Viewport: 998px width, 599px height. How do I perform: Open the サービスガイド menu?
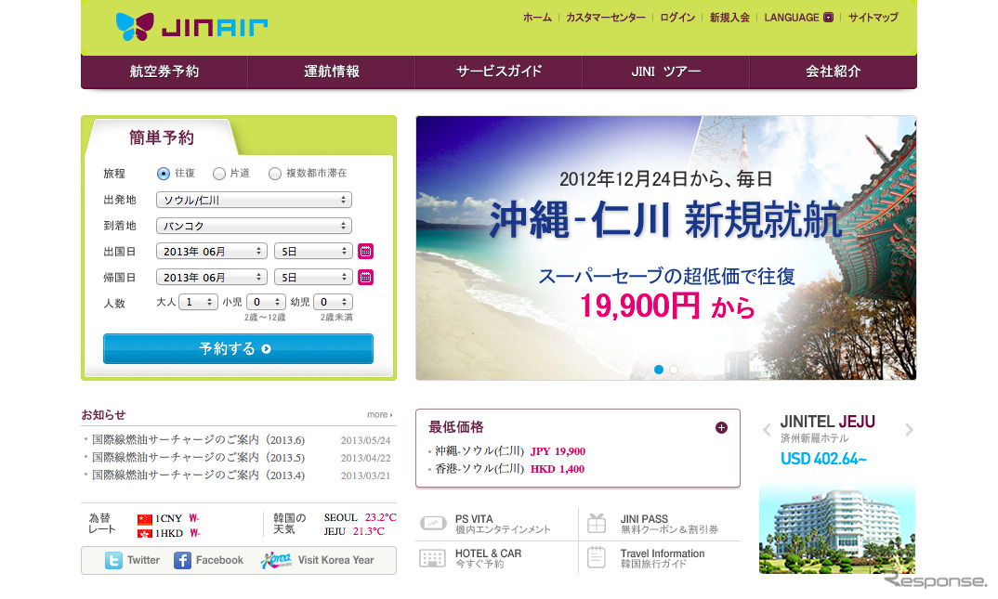(x=499, y=71)
